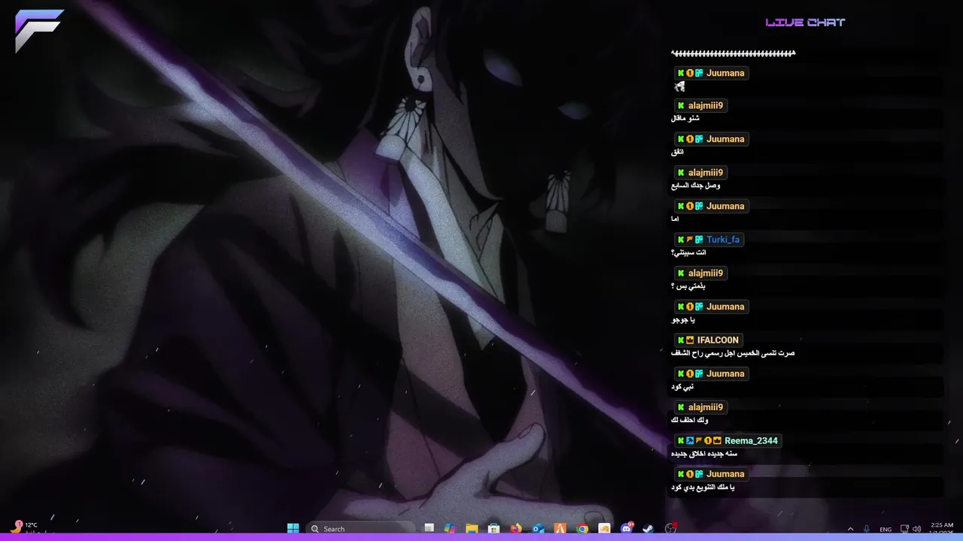Click the crown badge beside IFALCO0N
This screenshot has height=541, width=963.
(x=690, y=340)
